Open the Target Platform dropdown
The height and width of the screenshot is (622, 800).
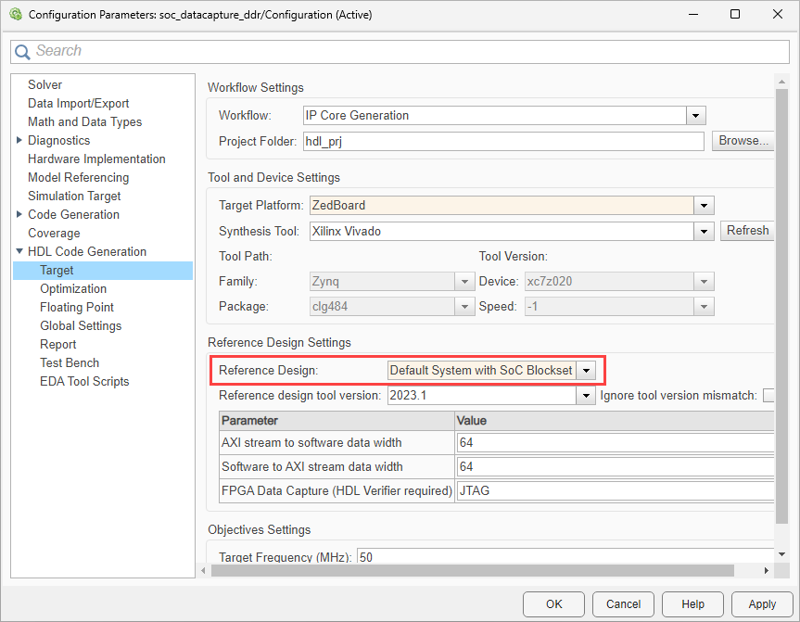tap(703, 205)
